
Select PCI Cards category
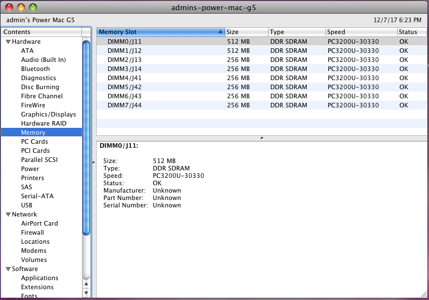pos(36,151)
